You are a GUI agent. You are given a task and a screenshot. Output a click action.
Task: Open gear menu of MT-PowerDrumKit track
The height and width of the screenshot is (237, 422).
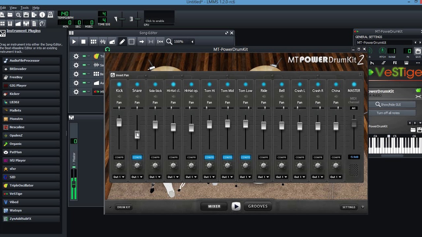(x=76, y=92)
